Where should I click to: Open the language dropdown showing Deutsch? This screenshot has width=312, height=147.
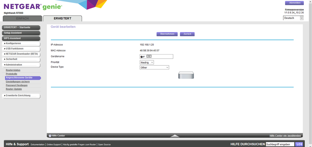point(293,18)
